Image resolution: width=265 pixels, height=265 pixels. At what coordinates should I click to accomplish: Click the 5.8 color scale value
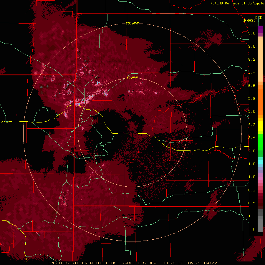coord(252,99)
